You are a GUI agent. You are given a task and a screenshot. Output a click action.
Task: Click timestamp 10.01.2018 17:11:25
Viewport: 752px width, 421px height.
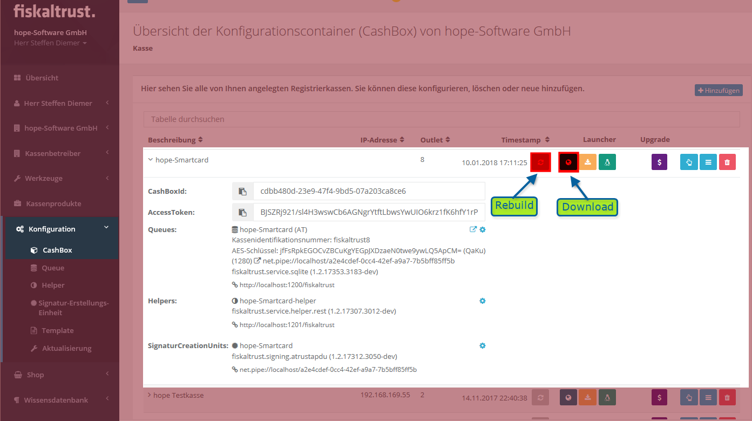tap(494, 162)
